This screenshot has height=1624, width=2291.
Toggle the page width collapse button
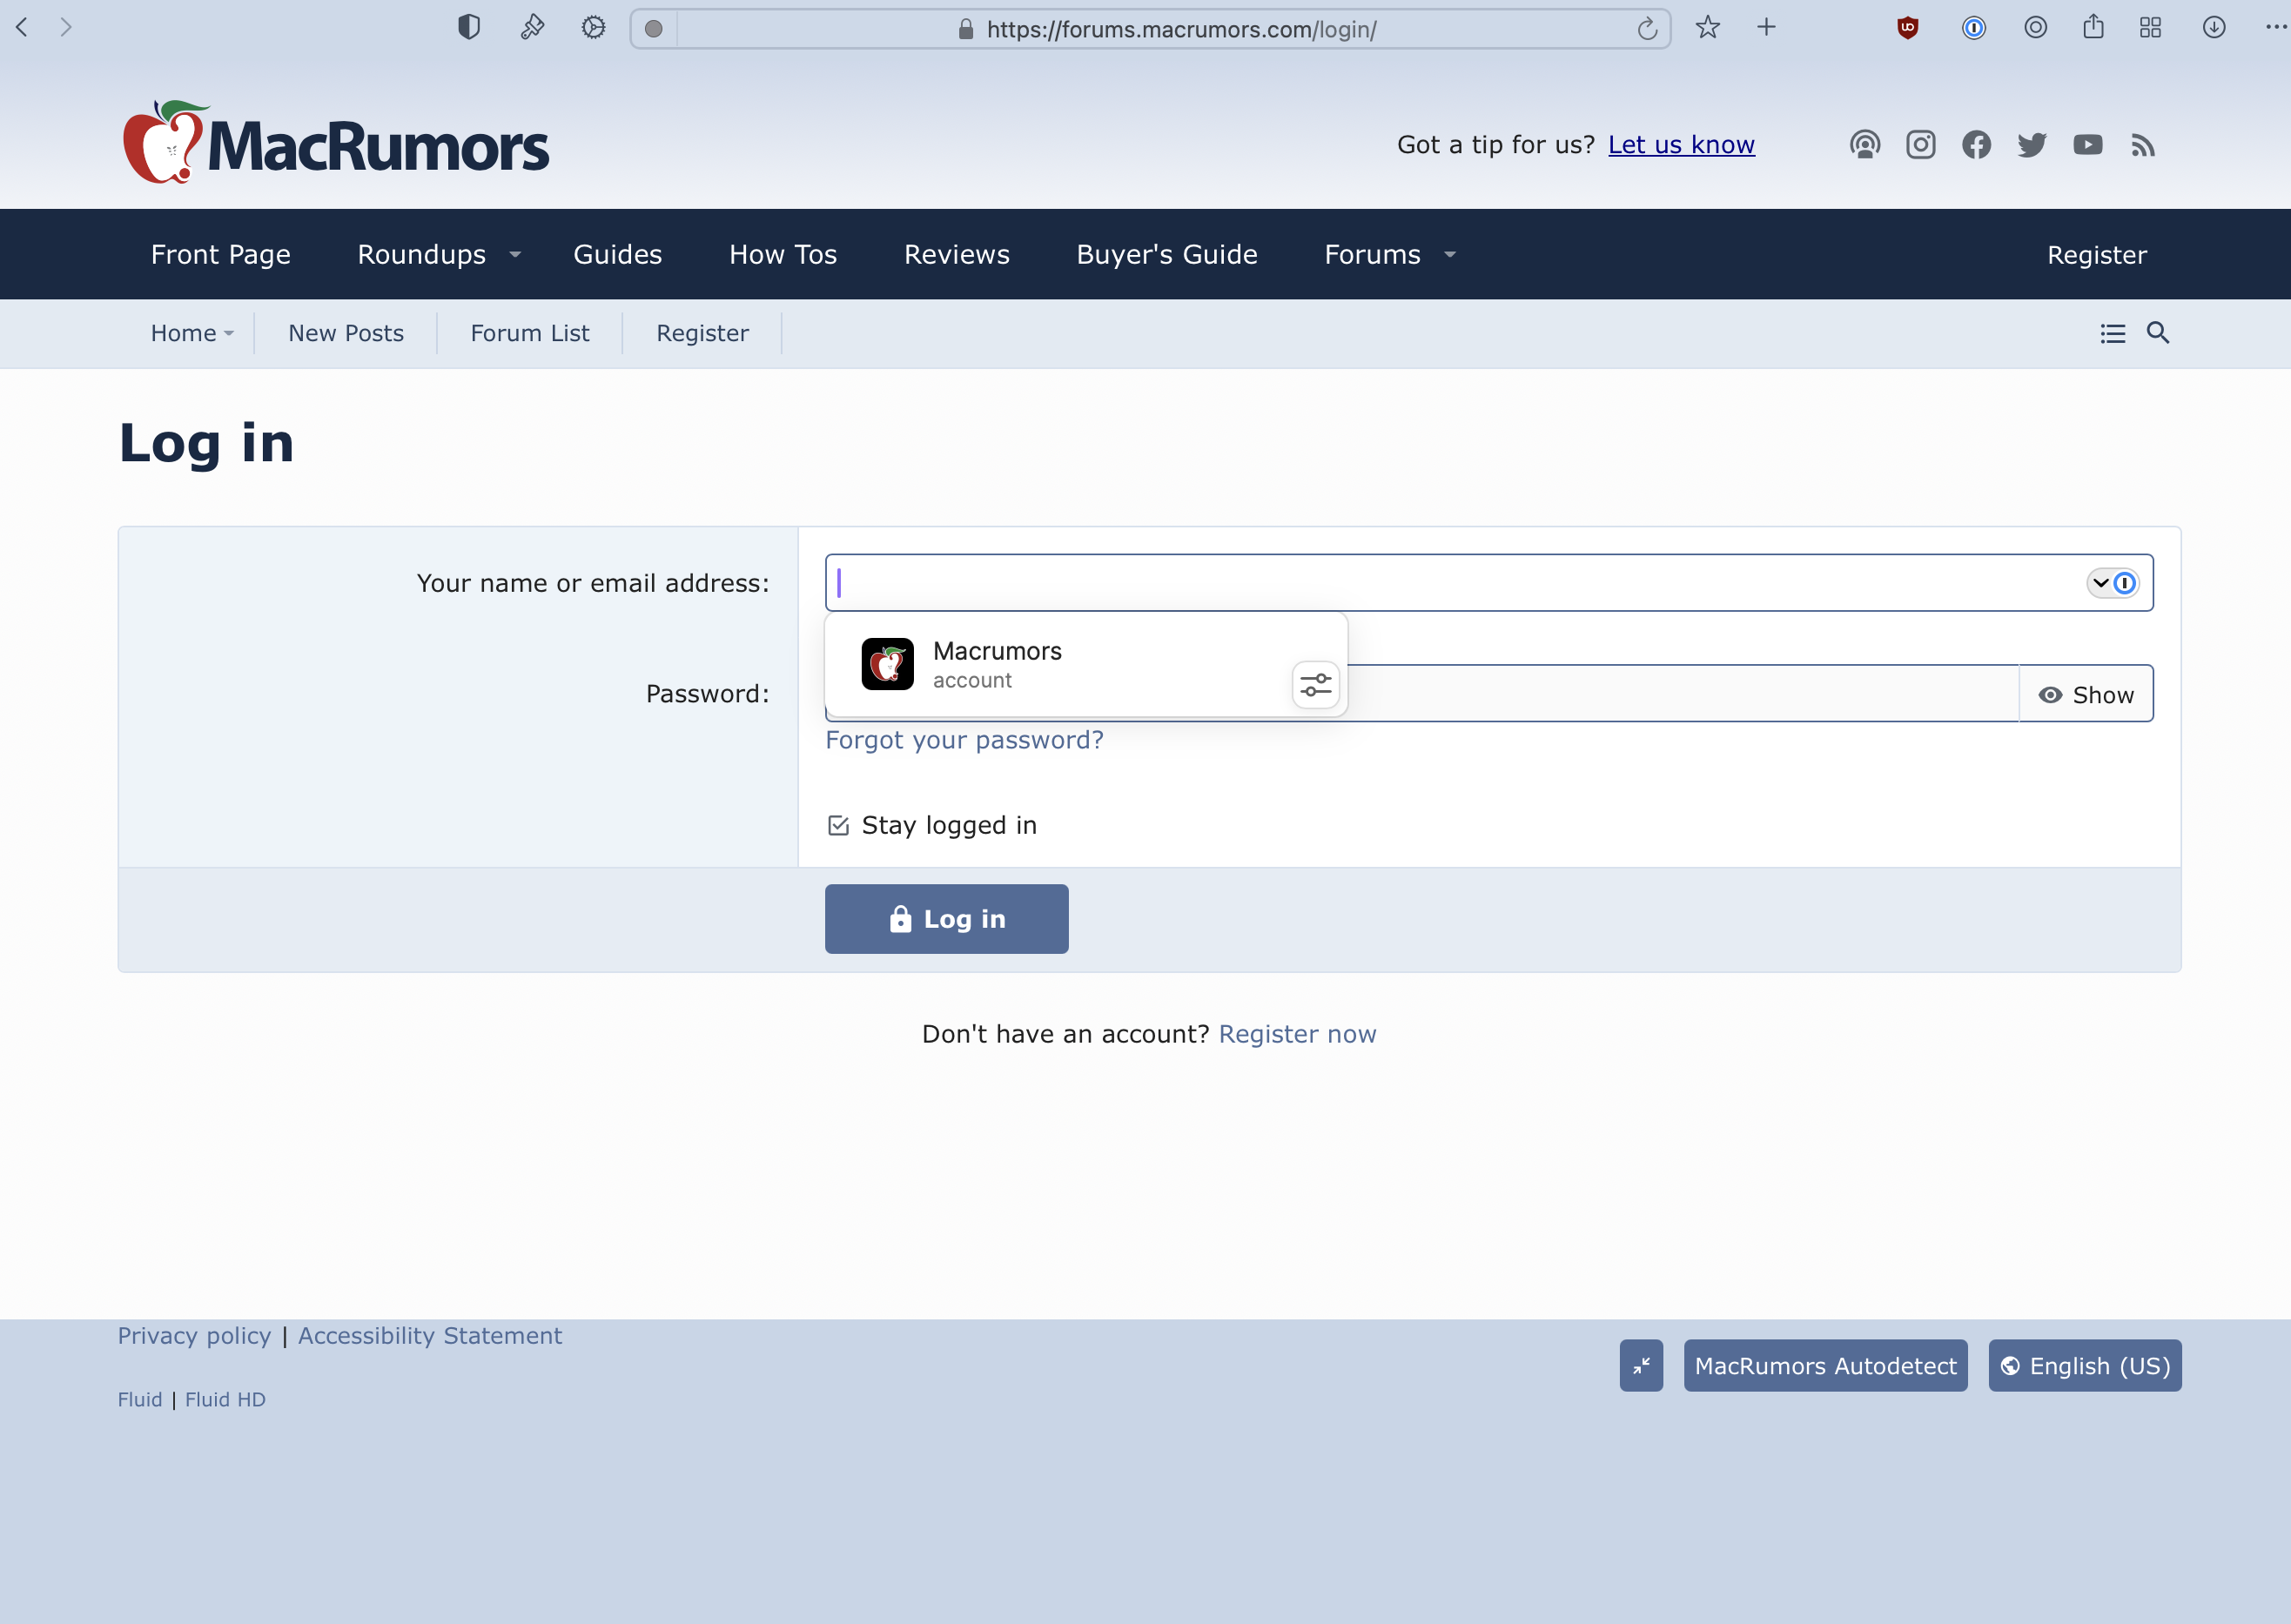[x=1641, y=1365]
